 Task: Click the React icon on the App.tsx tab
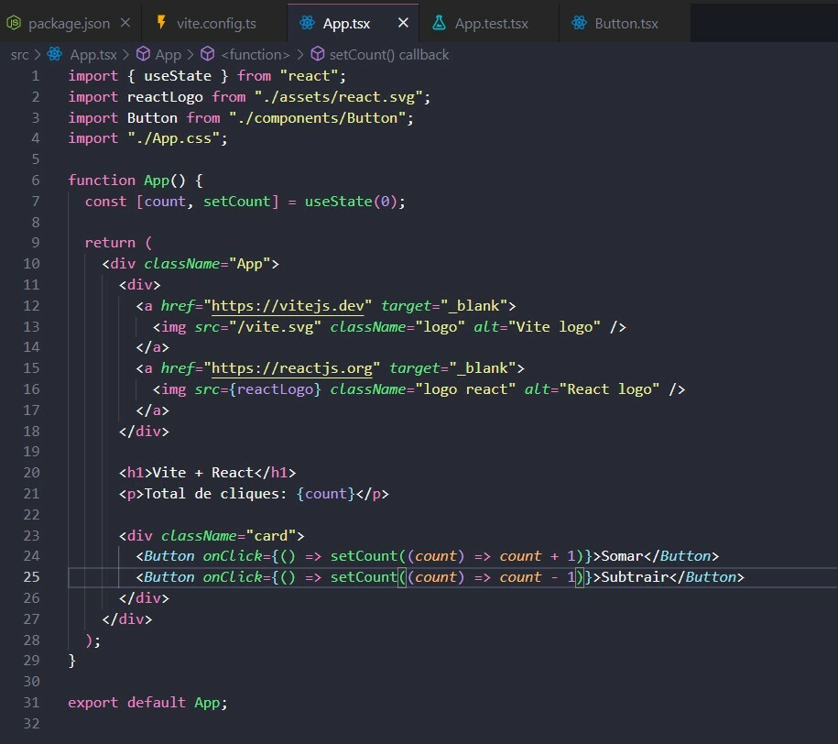(x=307, y=23)
